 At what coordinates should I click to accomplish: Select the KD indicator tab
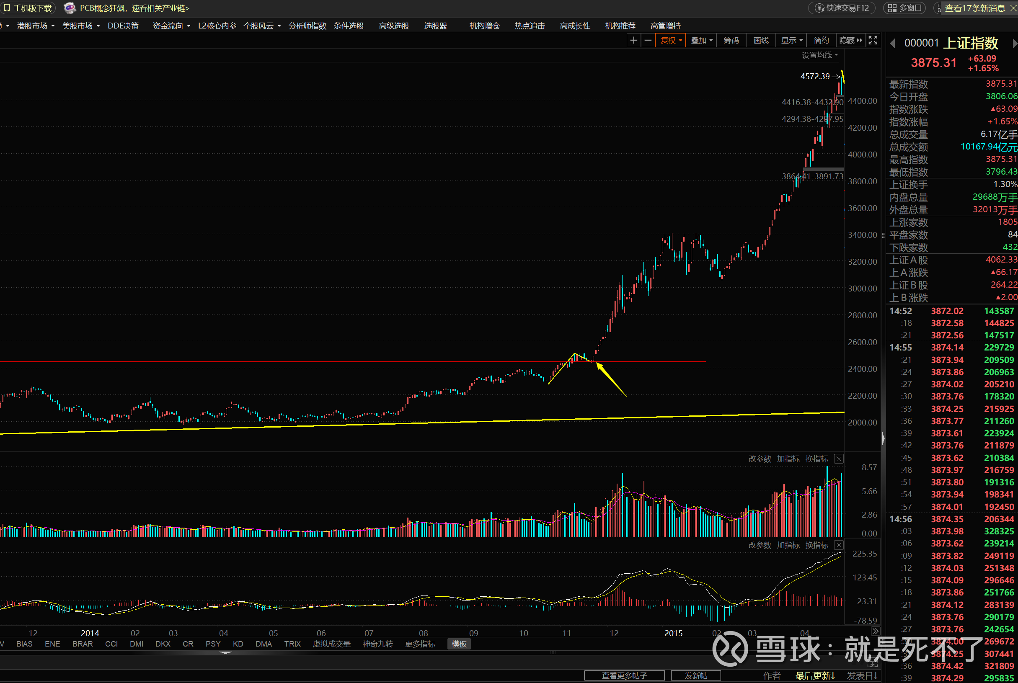click(x=238, y=644)
